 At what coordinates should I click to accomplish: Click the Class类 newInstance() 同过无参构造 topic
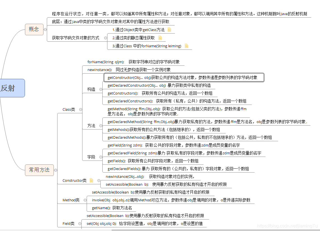point(129,70)
